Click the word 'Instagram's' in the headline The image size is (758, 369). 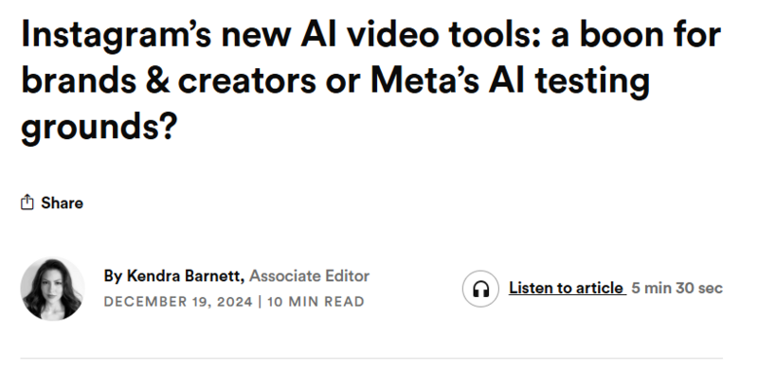click(x=116, y=37)
